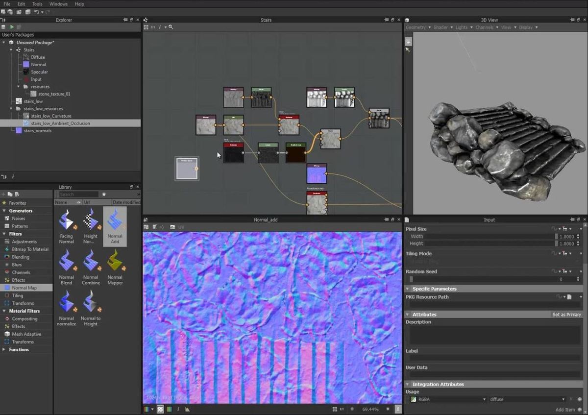Click the zoom-in button right of 69.44%
This screenshot has height=415, width=588.
point(388,409)
